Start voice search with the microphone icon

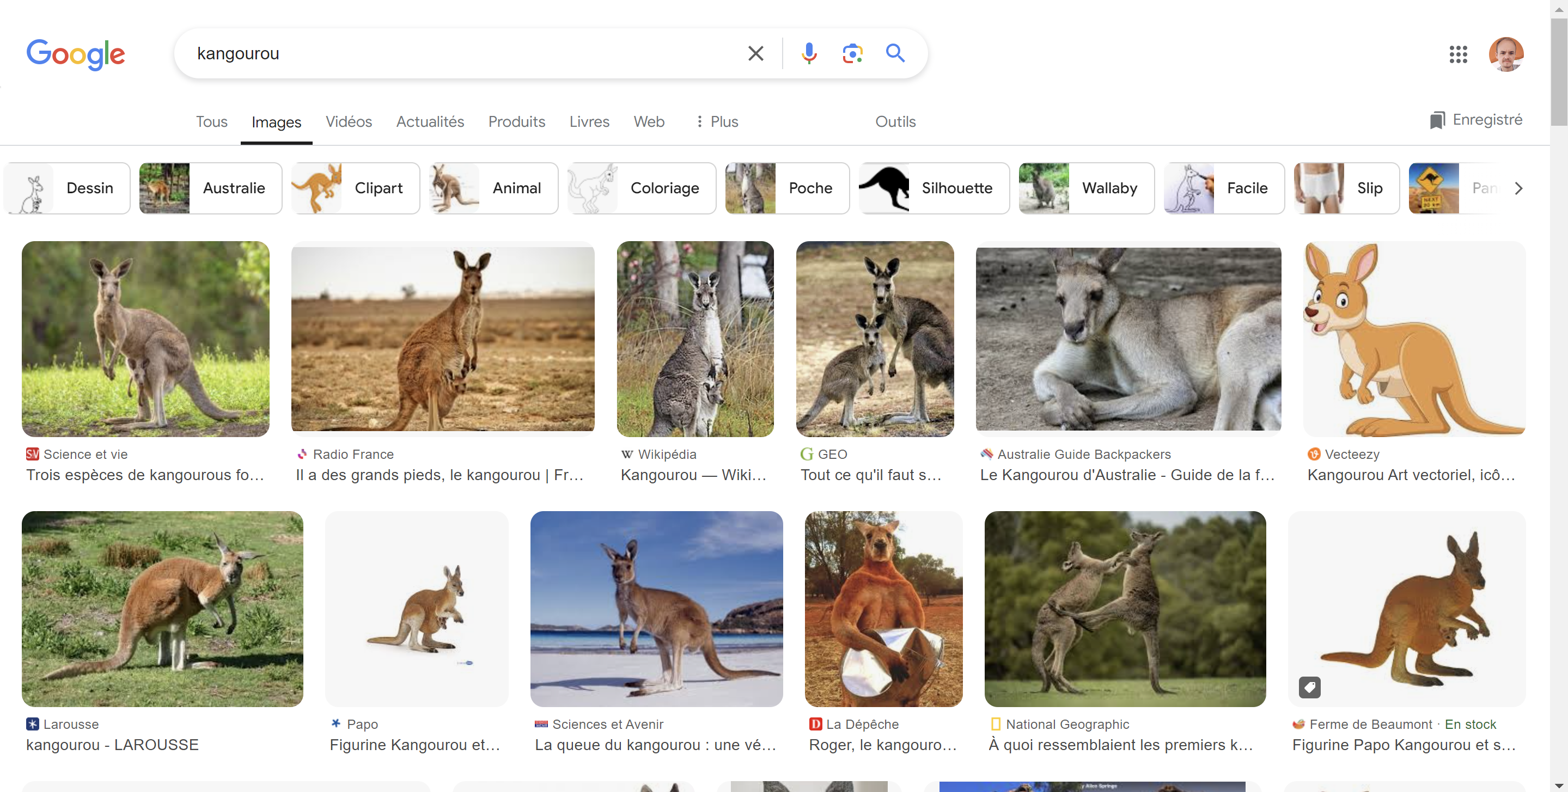(809, 53)
